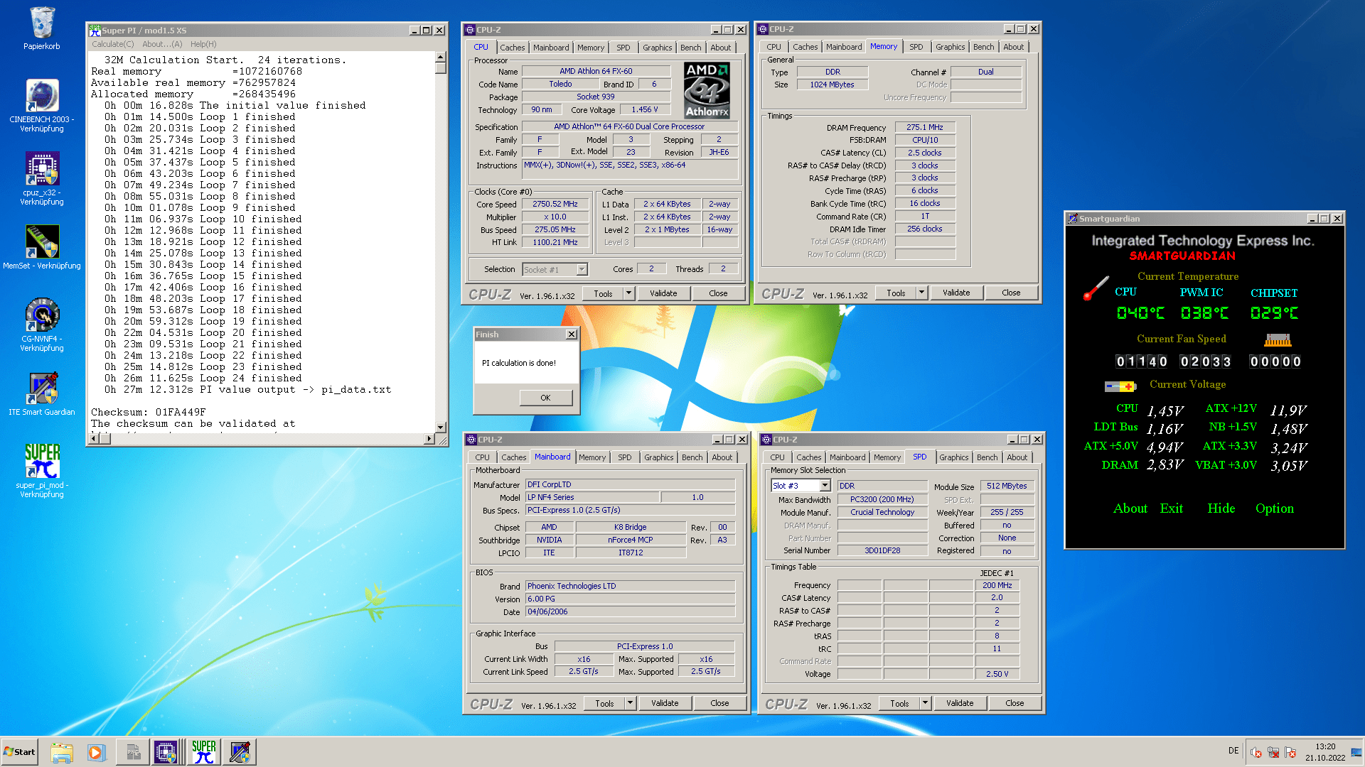Click the Hide link in Smartguardian
The image size is (1365, 767).
tap(1221, 508)
